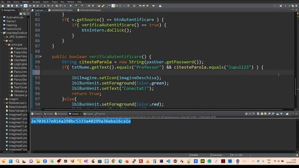Select the HelloWorld project

14,29
